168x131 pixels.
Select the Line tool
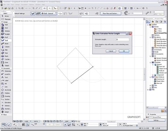coord(6,87)
